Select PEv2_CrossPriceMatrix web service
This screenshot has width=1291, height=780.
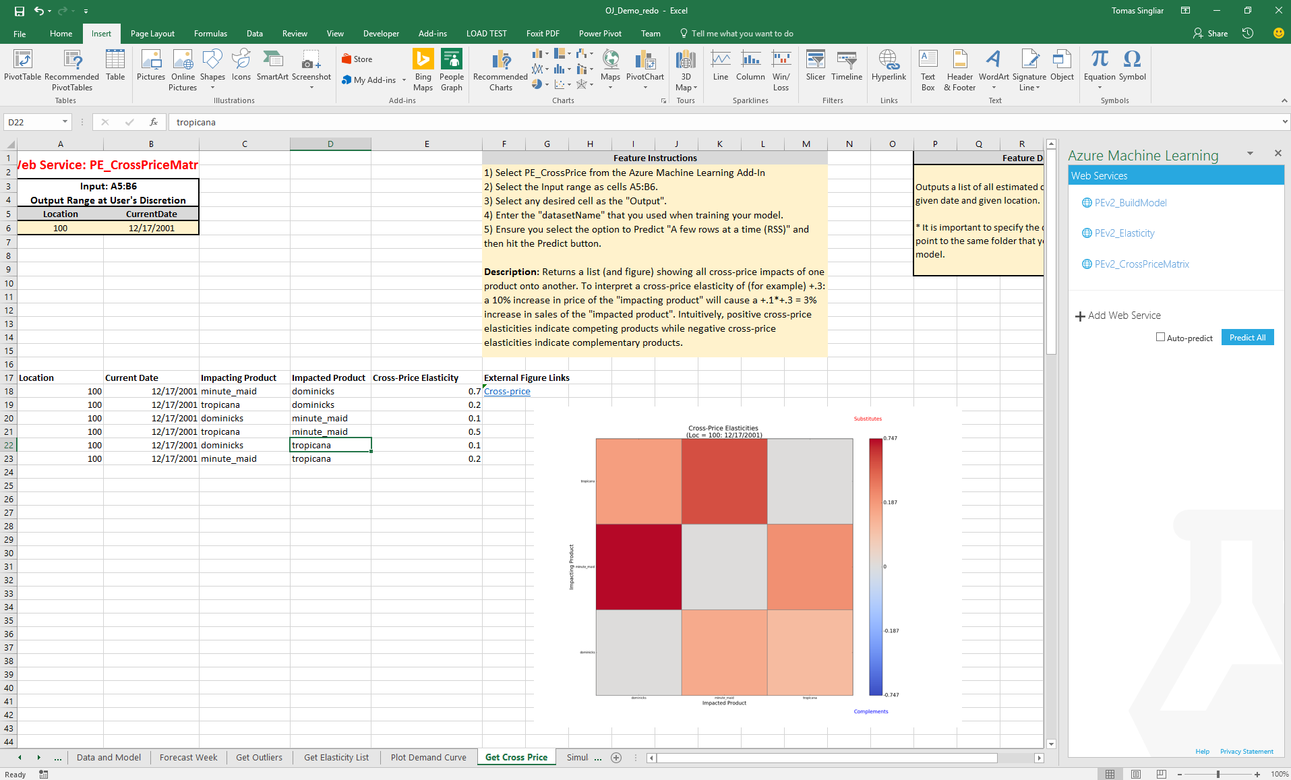pyautogui.click(x=1141, y=264)
